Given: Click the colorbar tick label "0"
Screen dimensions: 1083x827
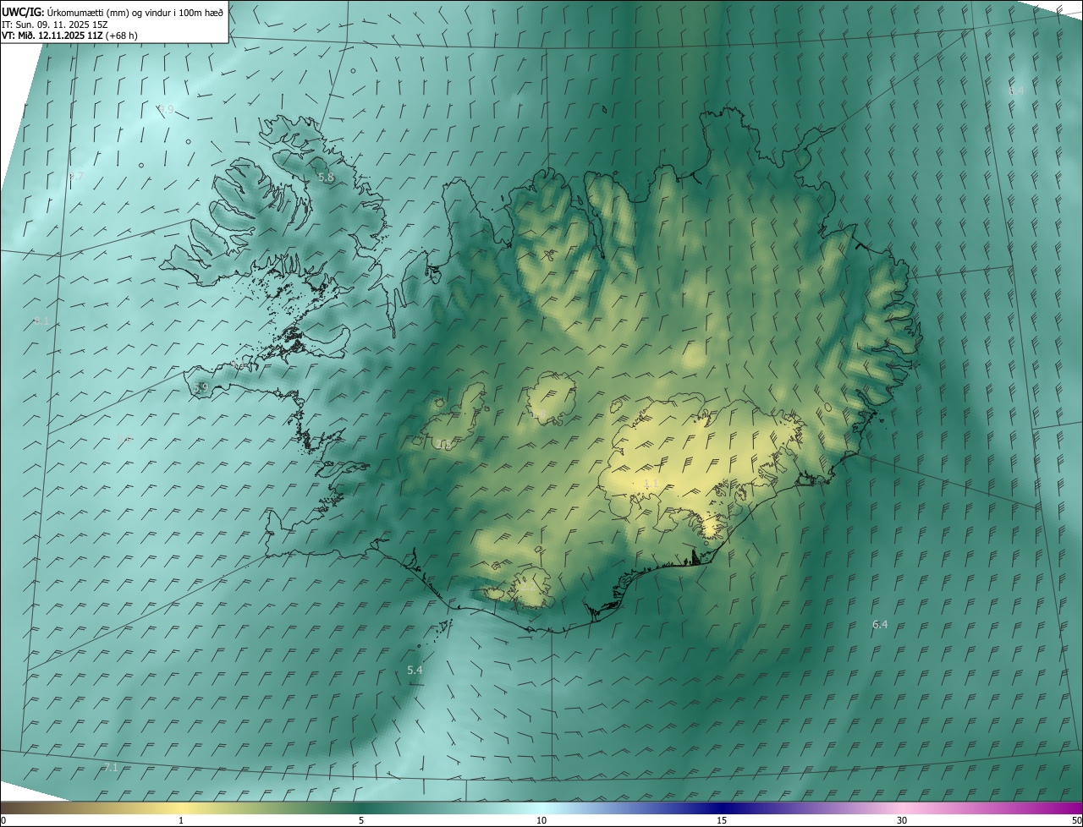Looking at the screenshot, I should (x=3, y=820).
